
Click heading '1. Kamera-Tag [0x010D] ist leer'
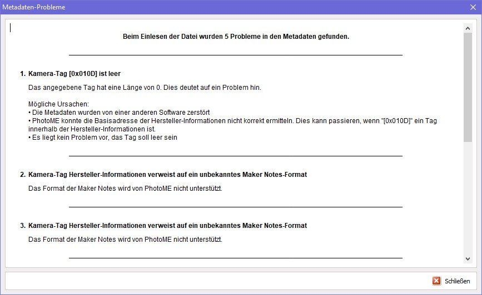coord(71,74)
